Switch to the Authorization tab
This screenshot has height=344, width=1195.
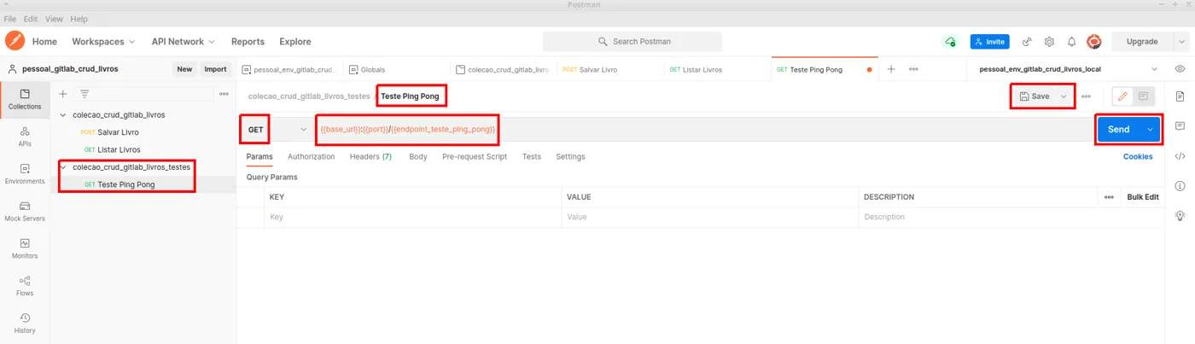pyautogui.click(x=311, y=157)
